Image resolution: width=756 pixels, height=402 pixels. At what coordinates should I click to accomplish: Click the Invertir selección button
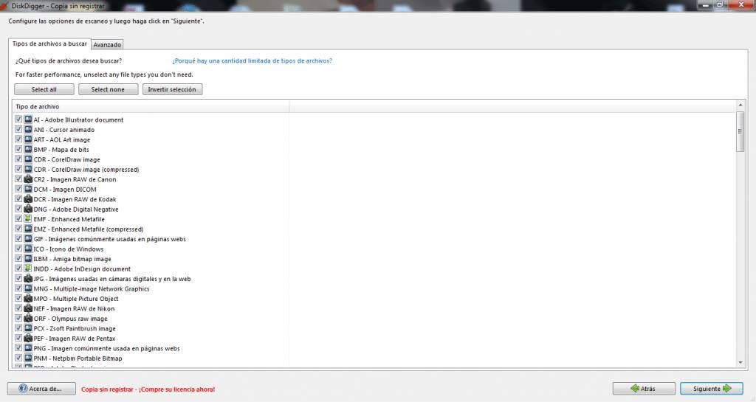[x=172, y=89]
